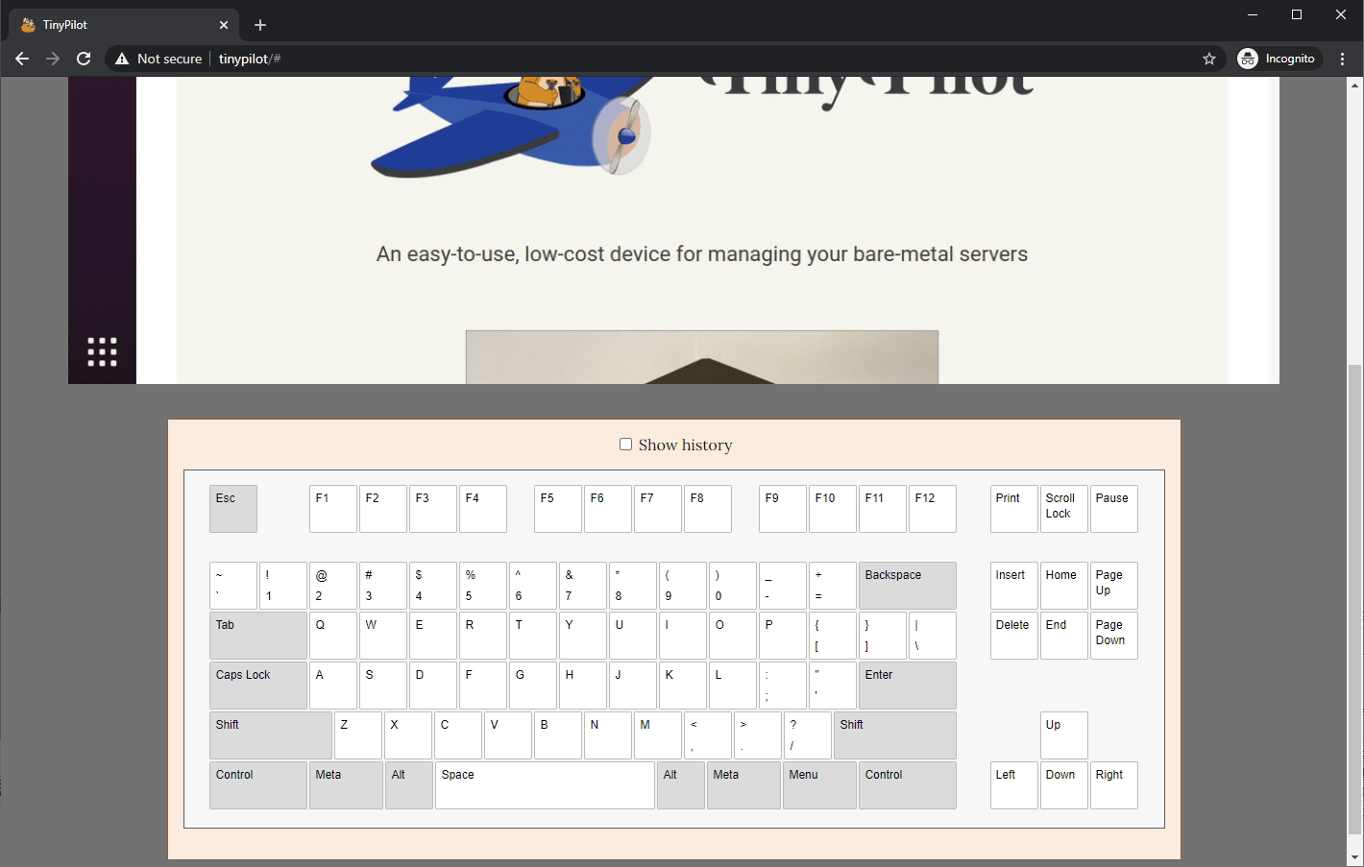The height and width of the screenshot is (867, 1364).
Task: Click the Backspace key
Action: 908,586
